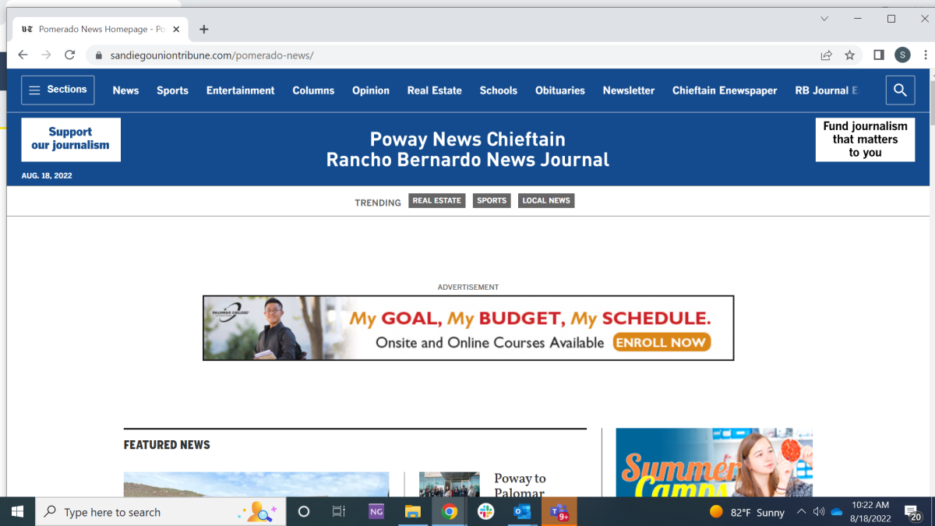
Task: Open the Poway to Palomar article headline
Action: click(520, 485)
